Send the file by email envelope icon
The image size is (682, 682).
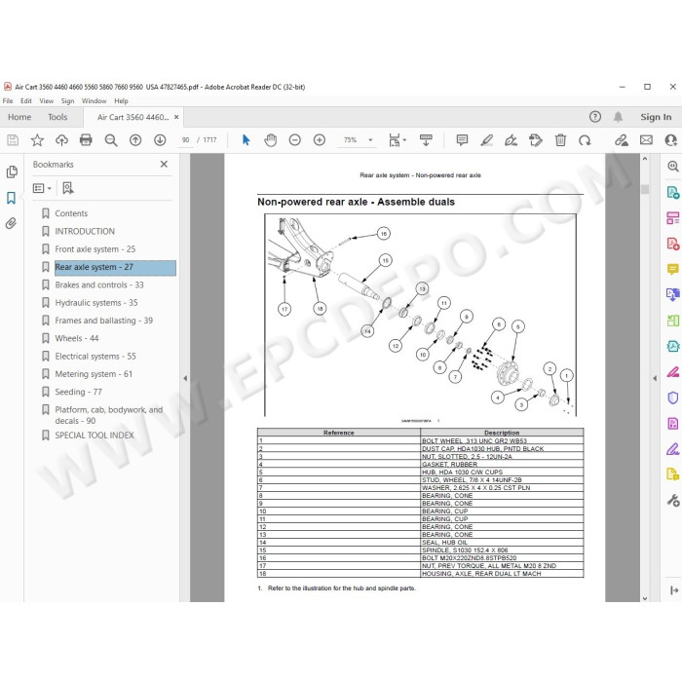click(x=646, y=140)
